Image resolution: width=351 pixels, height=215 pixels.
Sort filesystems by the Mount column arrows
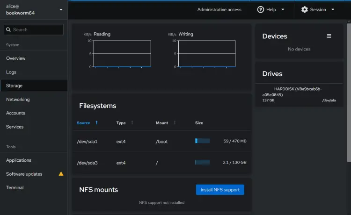point(175,123)
